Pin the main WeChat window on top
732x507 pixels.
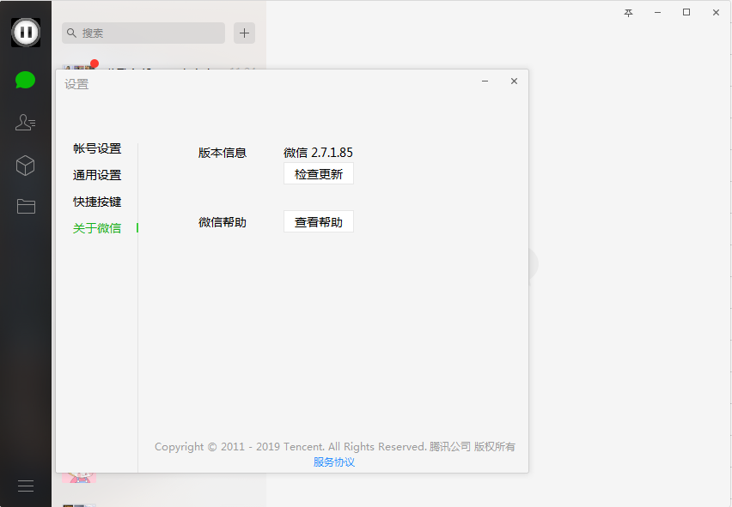(628, 13)
